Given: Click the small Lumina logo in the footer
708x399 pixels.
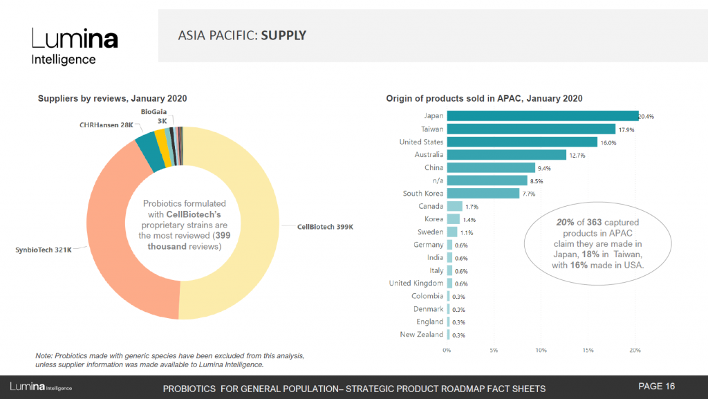Looking at the screenshot, I should coord(41,387).
